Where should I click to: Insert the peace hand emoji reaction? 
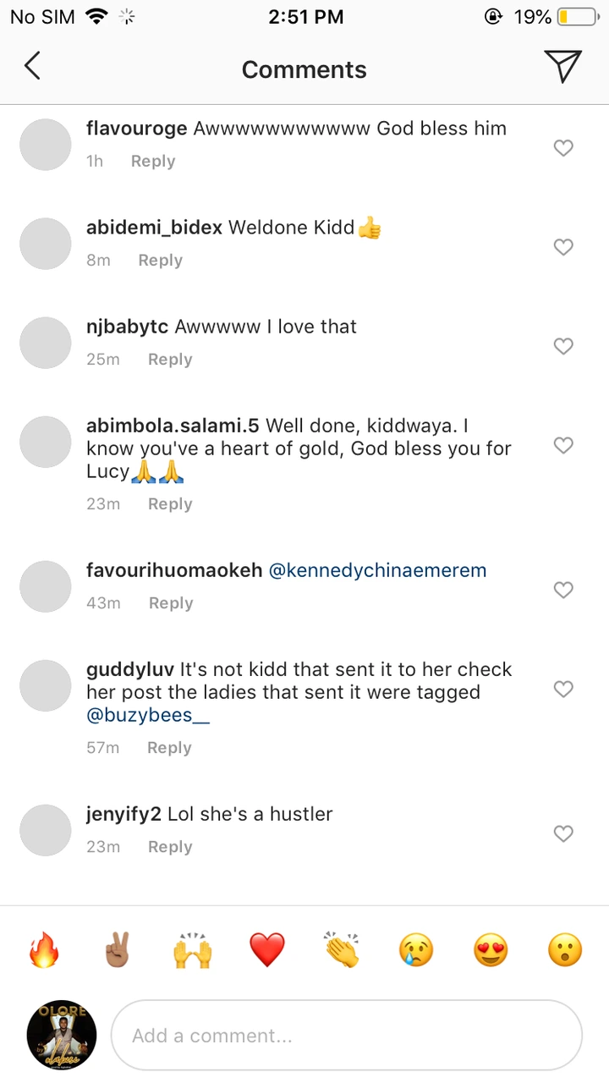click(118, 951)
